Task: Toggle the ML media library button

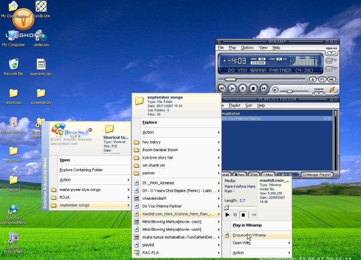Action: (331, 80)
